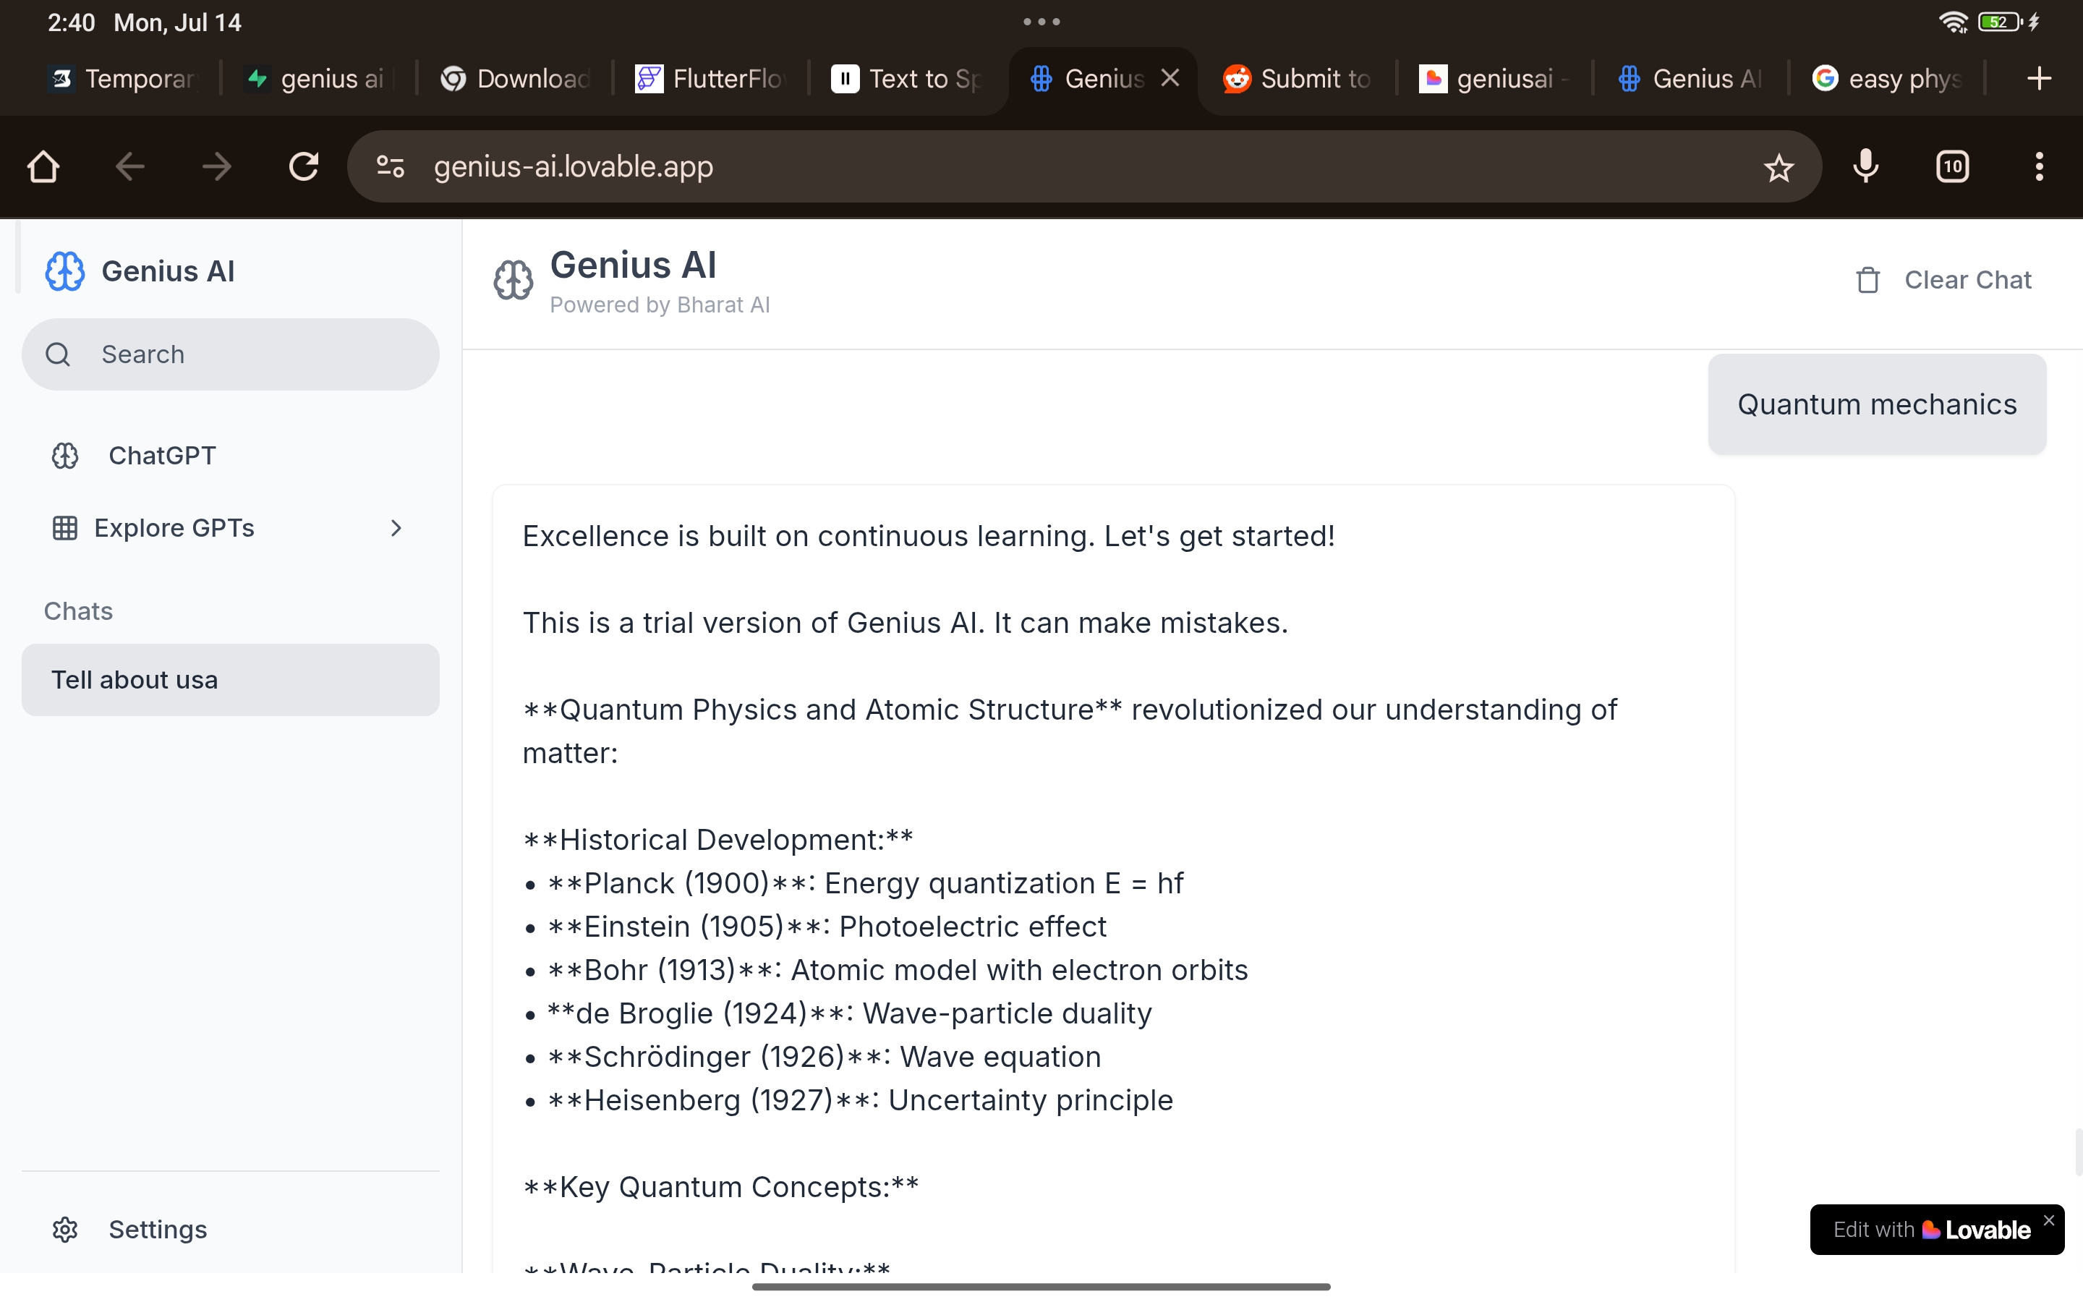The height and width of the screenshot is (1302, 2083).
Task: Expand the Explore GPTs chevron
Action: (x=396, y=528)
